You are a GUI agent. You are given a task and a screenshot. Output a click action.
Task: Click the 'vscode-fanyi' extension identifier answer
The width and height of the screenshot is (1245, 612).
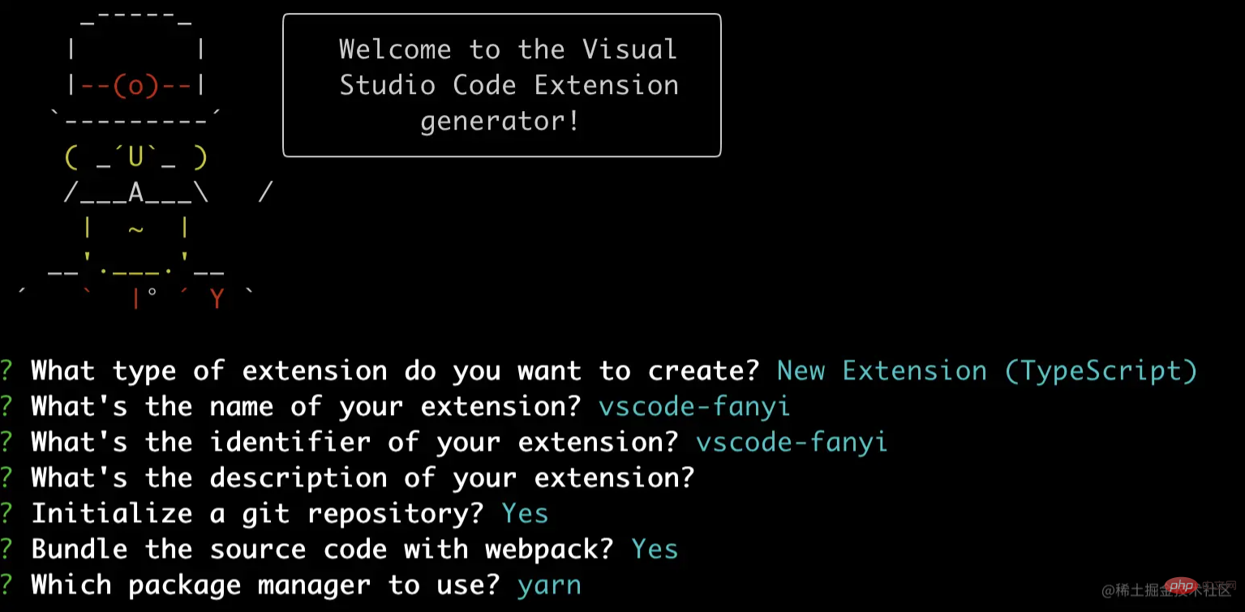792,442
